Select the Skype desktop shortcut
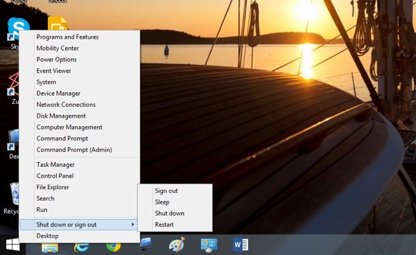416x255 pixels. point(18,29)
